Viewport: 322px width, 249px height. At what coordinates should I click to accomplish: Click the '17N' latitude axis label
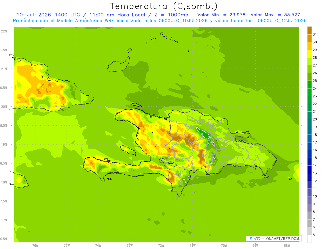(4, 220)
